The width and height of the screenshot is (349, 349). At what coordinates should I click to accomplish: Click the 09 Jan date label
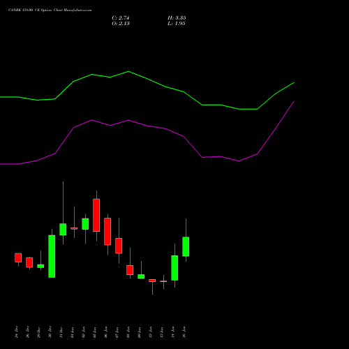coord(139,332)
